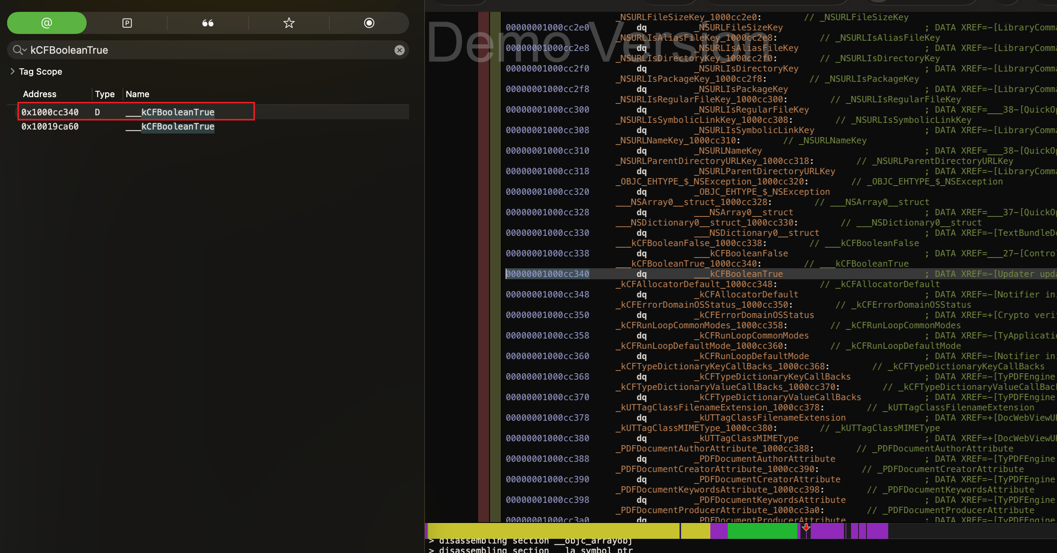
Task: Click address 00000001000cc340 in disassembly
Action: click(547, 274)
